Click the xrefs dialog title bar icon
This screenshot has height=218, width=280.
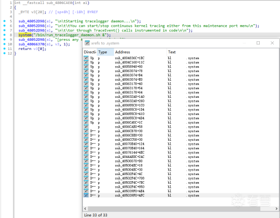87,43
